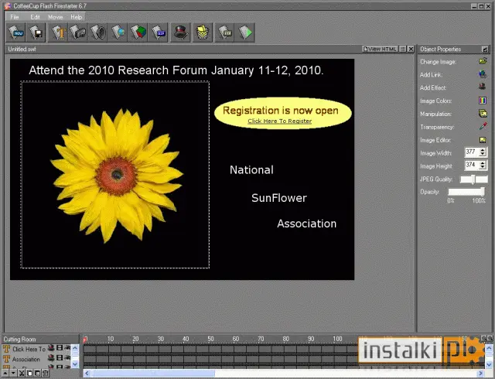Open Image Colors in Object Properties
Image resolution: width=495 pixels, height=379 pixels.
(x=483, y=101)
